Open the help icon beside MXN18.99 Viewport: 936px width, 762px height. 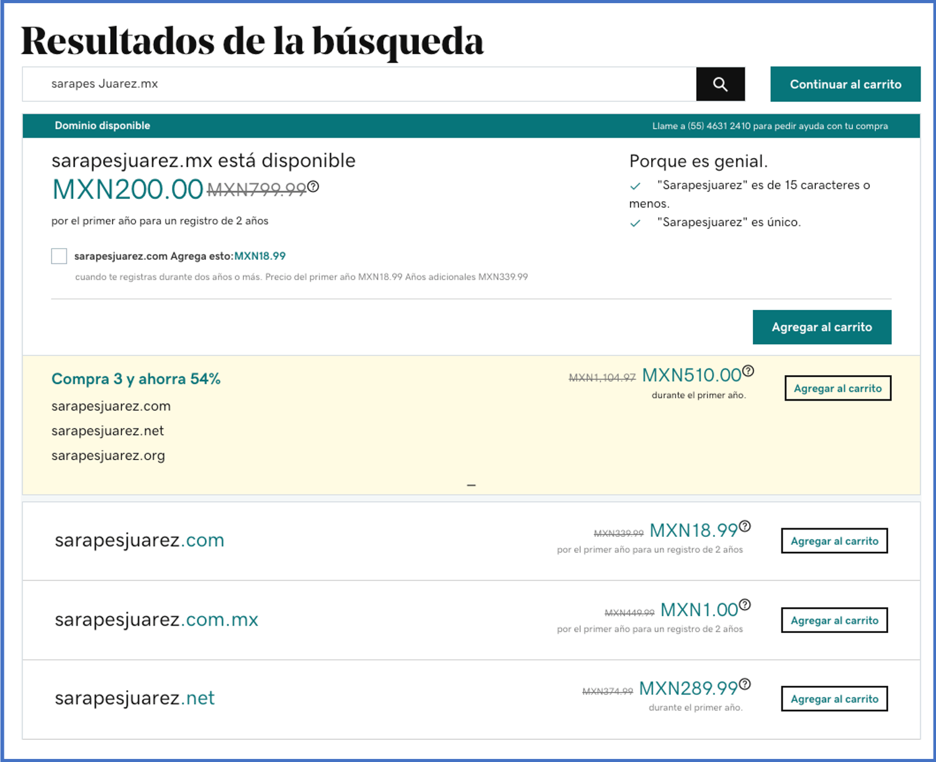point(744,525)
